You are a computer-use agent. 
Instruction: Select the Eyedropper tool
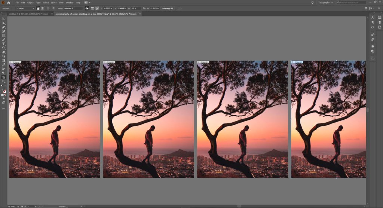pos(4,64)
